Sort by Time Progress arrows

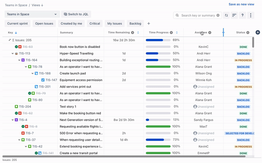tap(177, 32)
